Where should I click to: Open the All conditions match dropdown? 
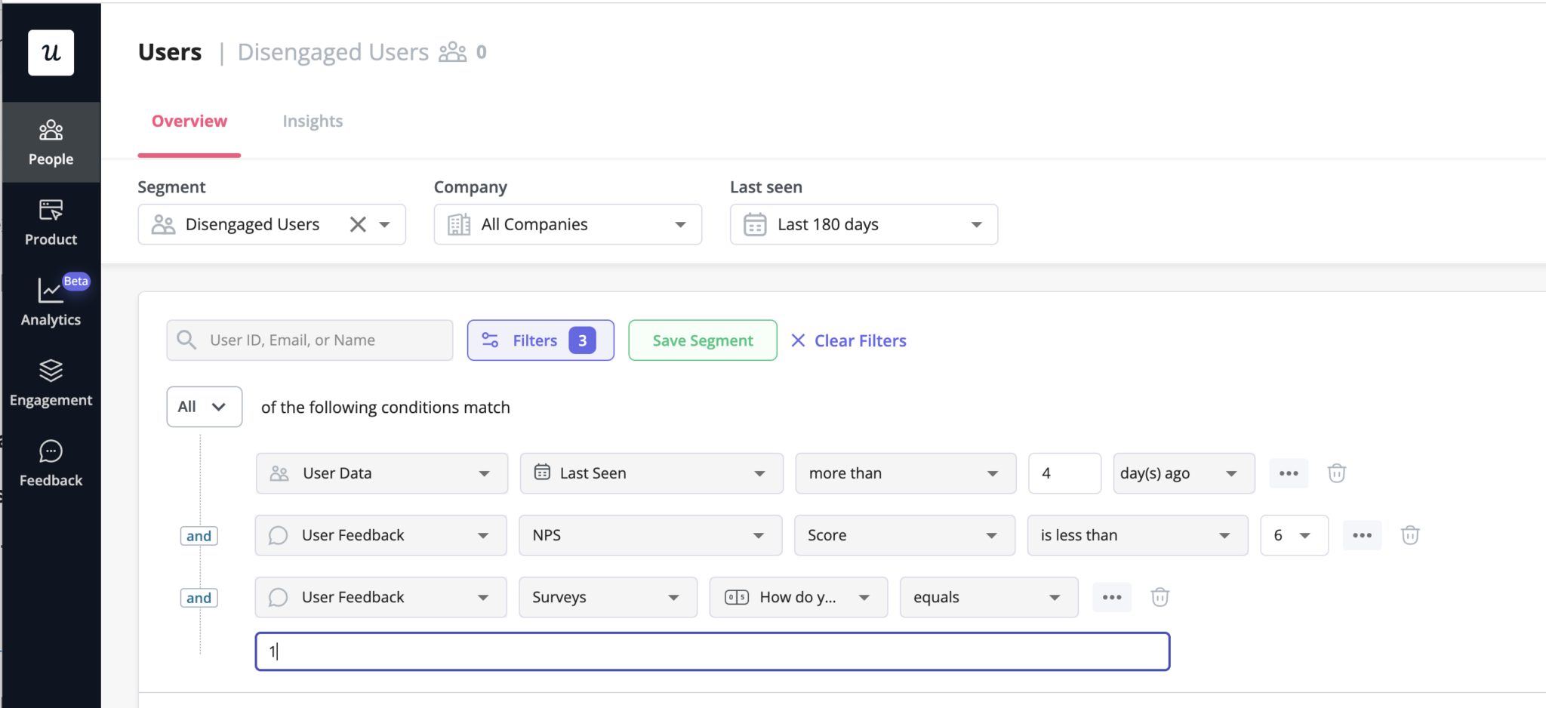pos(204,406)
